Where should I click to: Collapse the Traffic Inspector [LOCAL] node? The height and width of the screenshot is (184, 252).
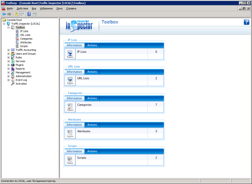pos(4,24)
